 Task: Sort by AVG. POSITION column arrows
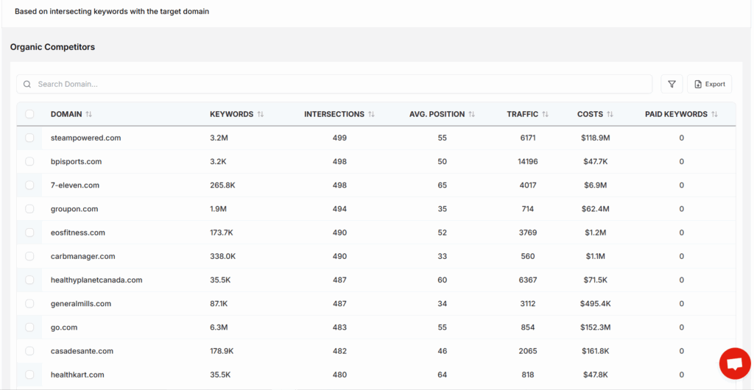click(472, 114)
